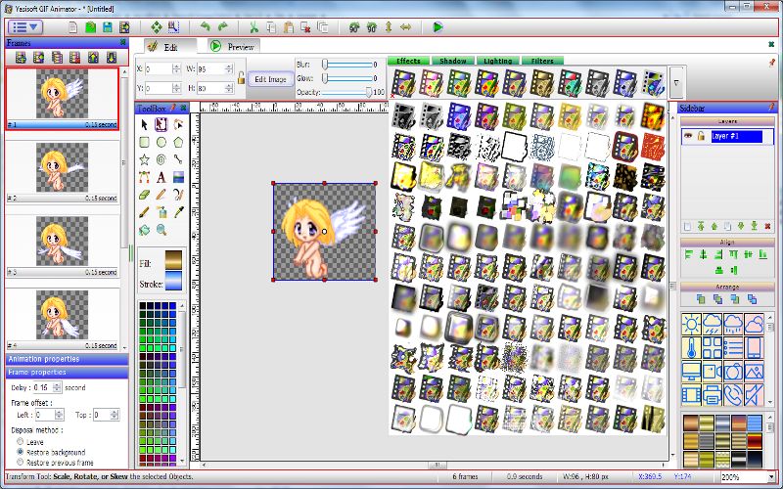Screen dimensions: 783x489
Task: Select the eyedropper color picker tool
Action: (x=178, y=212)
